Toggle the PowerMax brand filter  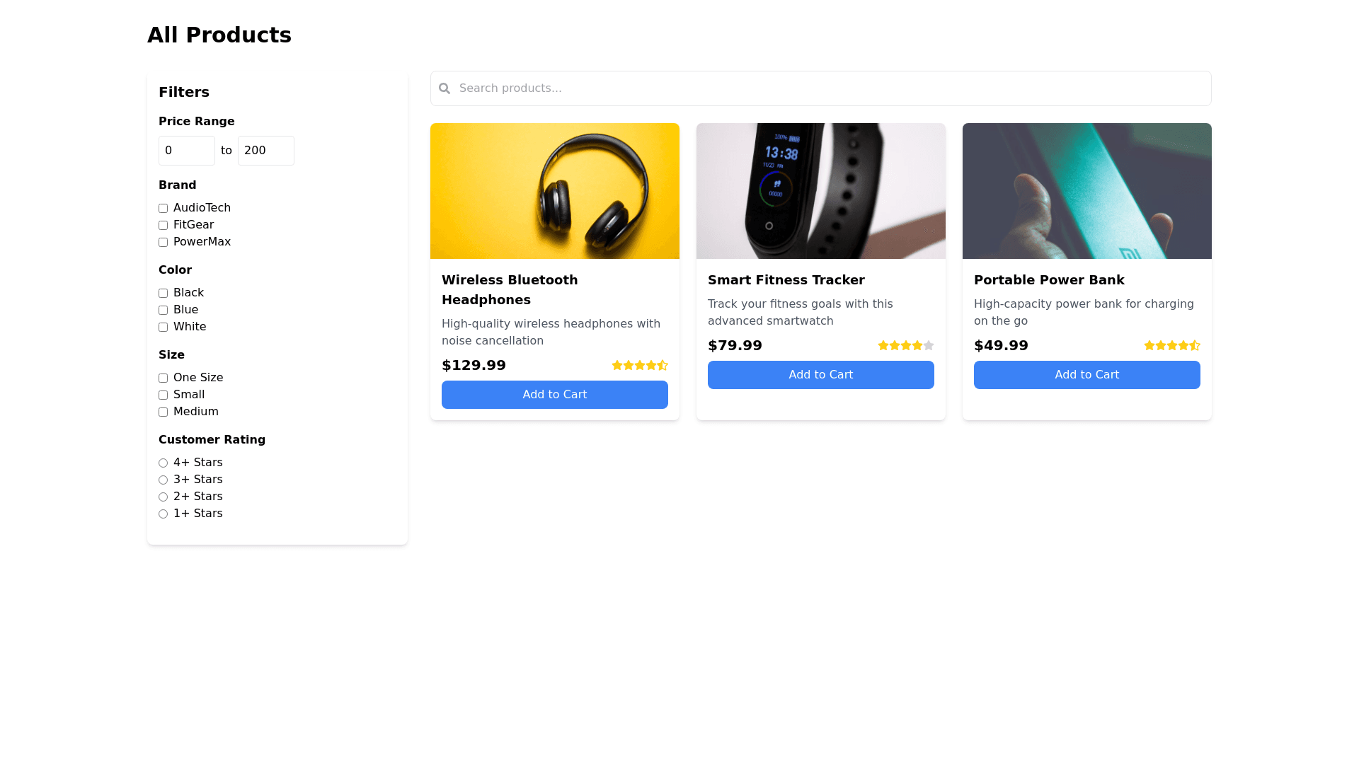[x=164, y=243]
